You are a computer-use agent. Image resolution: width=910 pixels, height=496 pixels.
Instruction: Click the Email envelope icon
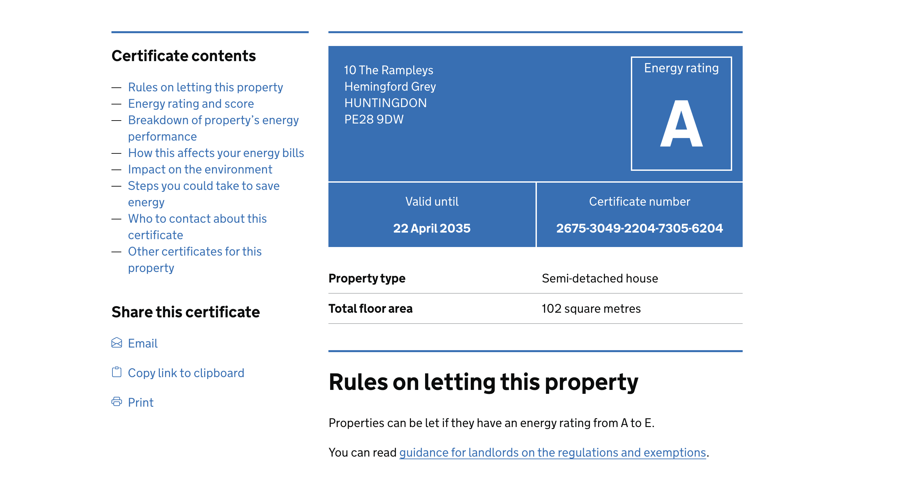pos(117,343)
